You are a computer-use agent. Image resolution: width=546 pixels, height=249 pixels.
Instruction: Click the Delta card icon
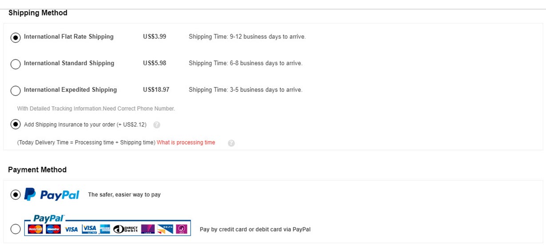[165, 229]
